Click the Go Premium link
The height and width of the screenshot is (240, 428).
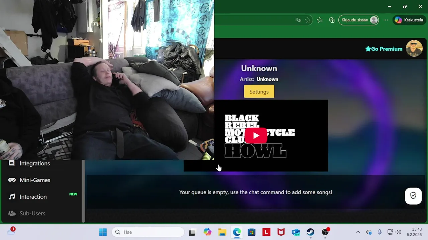[x=384, y=49]
